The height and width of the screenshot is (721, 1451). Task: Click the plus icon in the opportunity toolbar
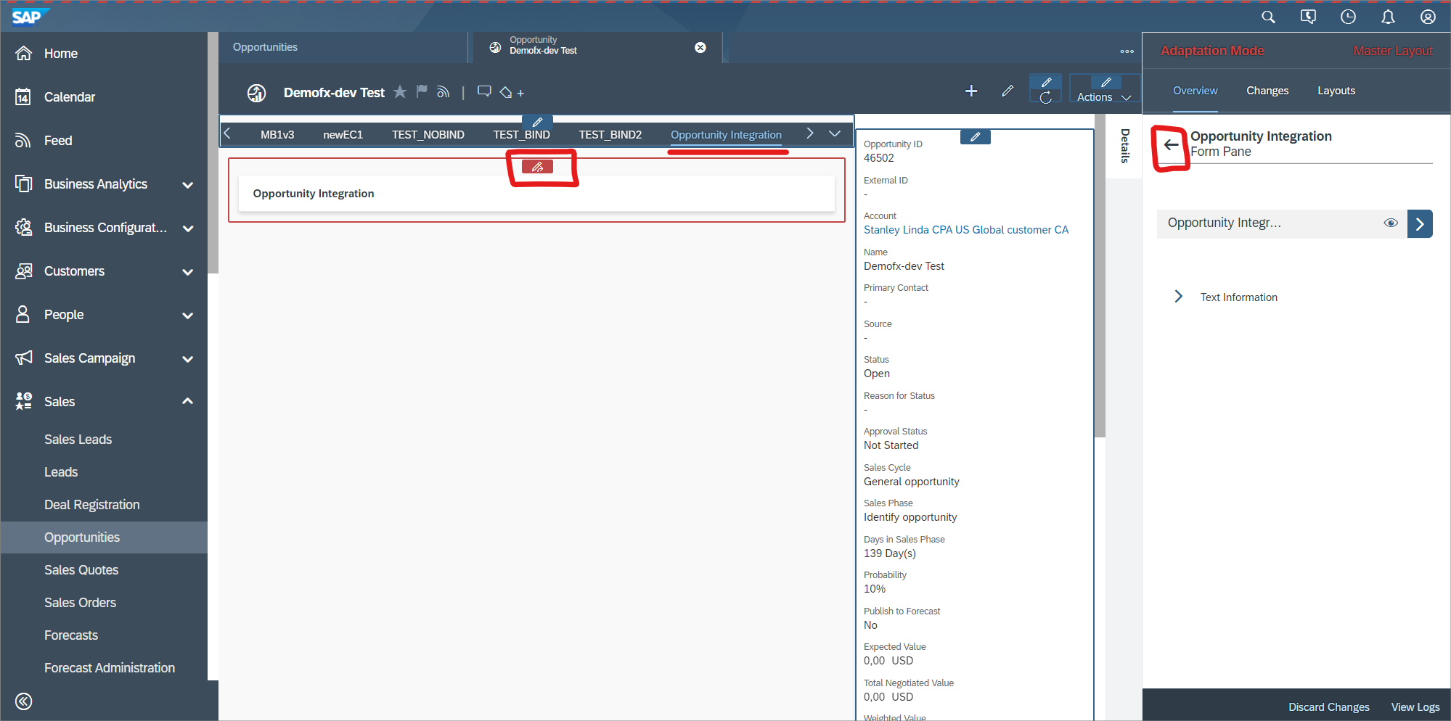click(x=970, y=91)
